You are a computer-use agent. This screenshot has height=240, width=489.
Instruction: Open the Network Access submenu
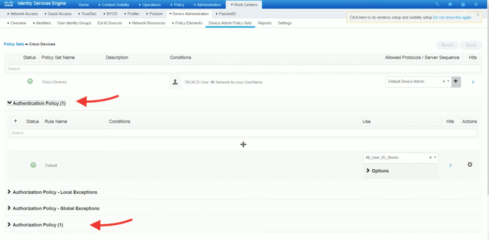coord(23,13)
